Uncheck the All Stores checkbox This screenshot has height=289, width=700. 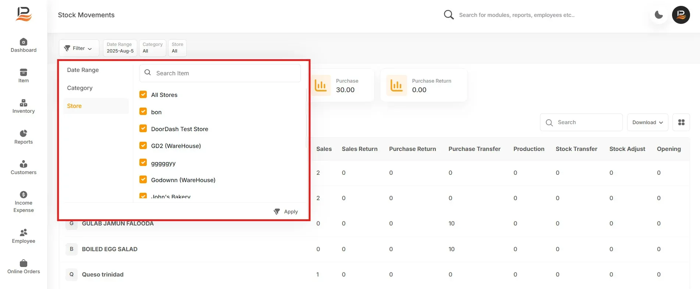pyautogui.click(x=143, y=95)
